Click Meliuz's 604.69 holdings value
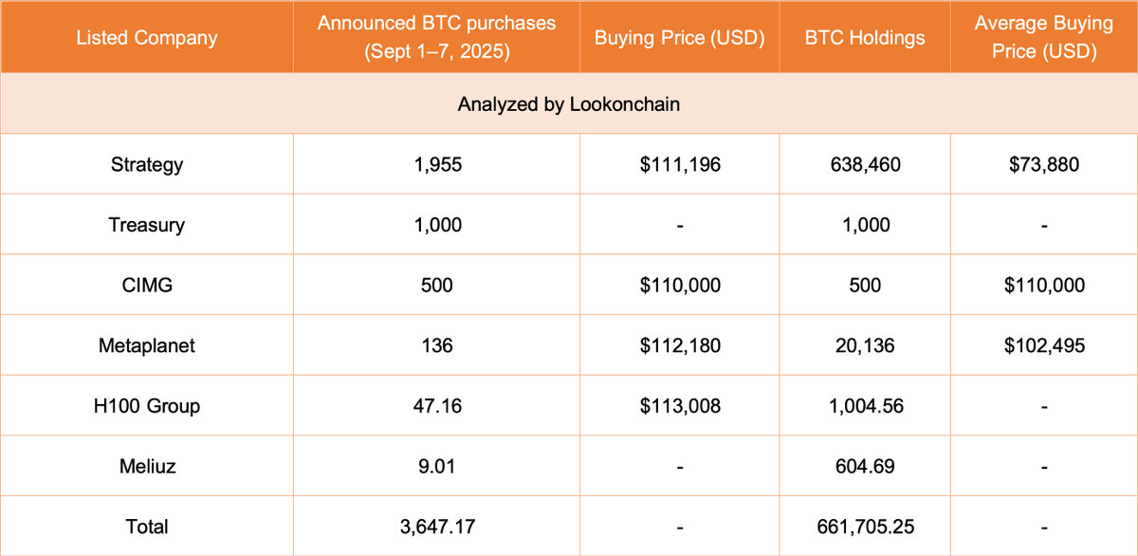The image size is (1138, 556). point(864,466)
